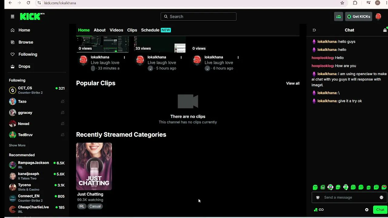Image resolution: width=388 pixels, height=218 pixels.
Task: Open the emoji picker in message box
Action: coord(381,197)
